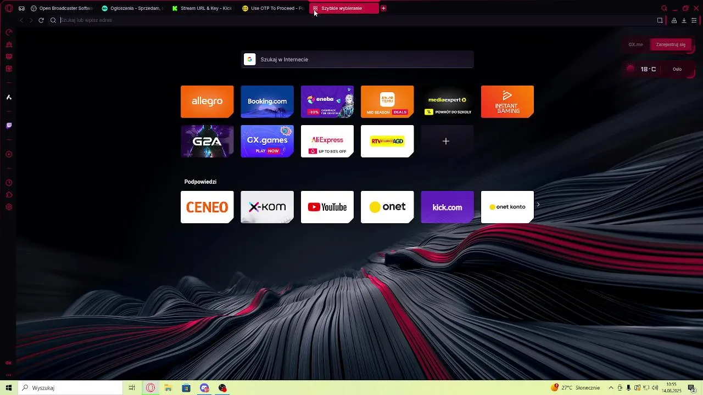Open Task View on the taskbar
Viewport: 703px width, 395px height.
point(132,388)
